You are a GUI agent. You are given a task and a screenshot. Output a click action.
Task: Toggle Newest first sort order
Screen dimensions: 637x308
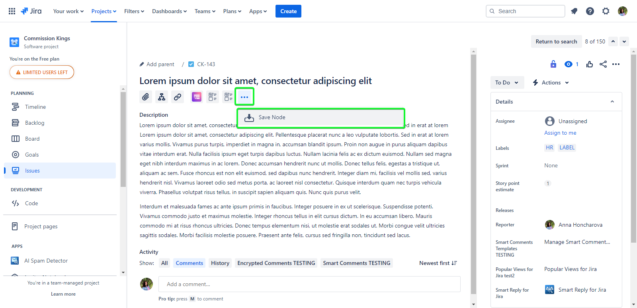[438, 263]
